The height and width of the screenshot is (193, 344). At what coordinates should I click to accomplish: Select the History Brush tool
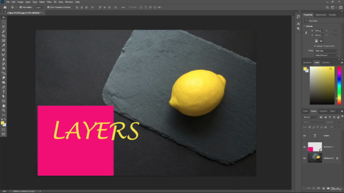(x=4, y=64)
